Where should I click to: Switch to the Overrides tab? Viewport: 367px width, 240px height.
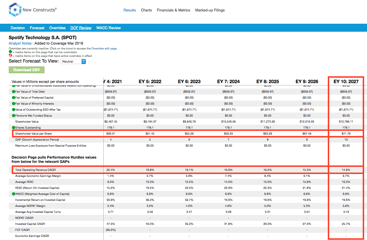pos(58,28)
